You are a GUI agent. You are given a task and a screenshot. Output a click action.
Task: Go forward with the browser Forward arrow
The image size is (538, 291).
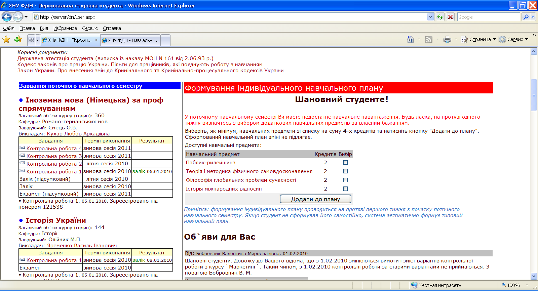17,16
